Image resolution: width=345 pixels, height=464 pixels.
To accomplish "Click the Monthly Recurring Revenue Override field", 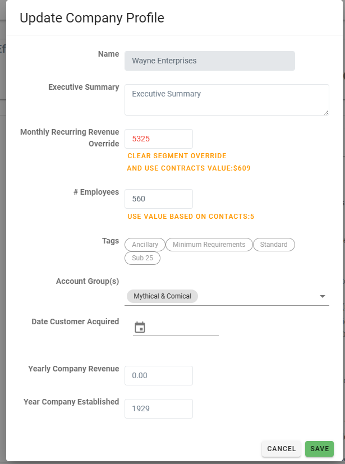I will tap(159, 139).
